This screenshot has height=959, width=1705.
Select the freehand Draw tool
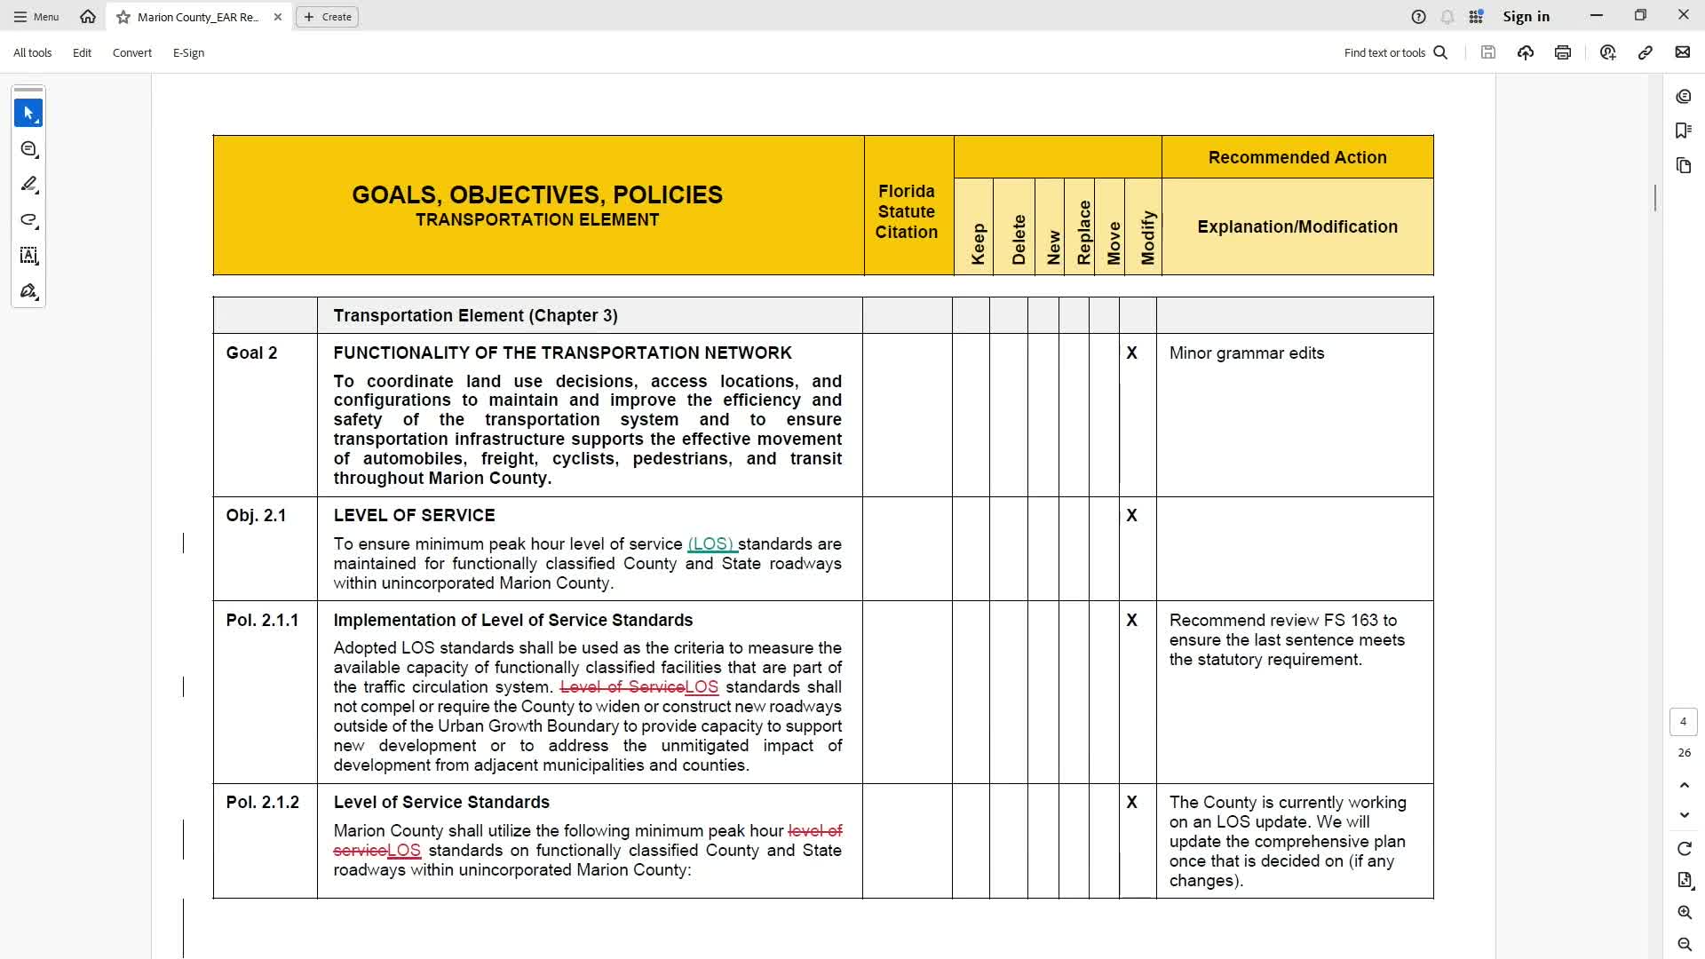[x=28, y=220]
